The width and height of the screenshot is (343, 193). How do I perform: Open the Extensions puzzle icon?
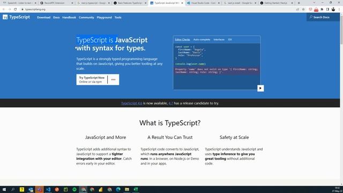[x=322, y=10]
